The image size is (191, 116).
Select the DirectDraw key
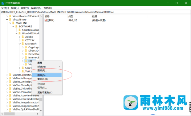click(x=34, y=54)
